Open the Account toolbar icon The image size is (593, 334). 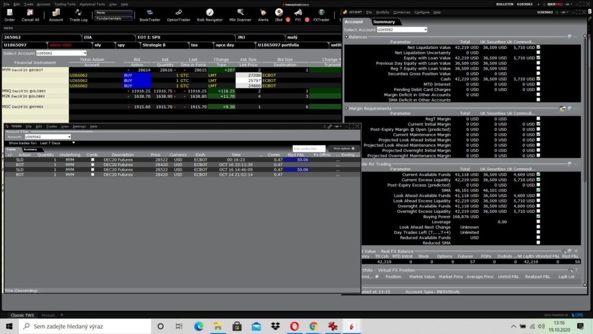click(x=56, y=15)
